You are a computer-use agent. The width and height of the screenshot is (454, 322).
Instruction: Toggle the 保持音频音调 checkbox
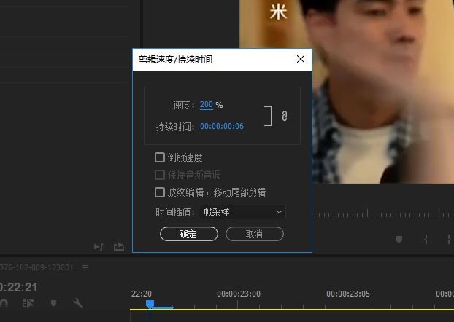click(x=160, y=175)
